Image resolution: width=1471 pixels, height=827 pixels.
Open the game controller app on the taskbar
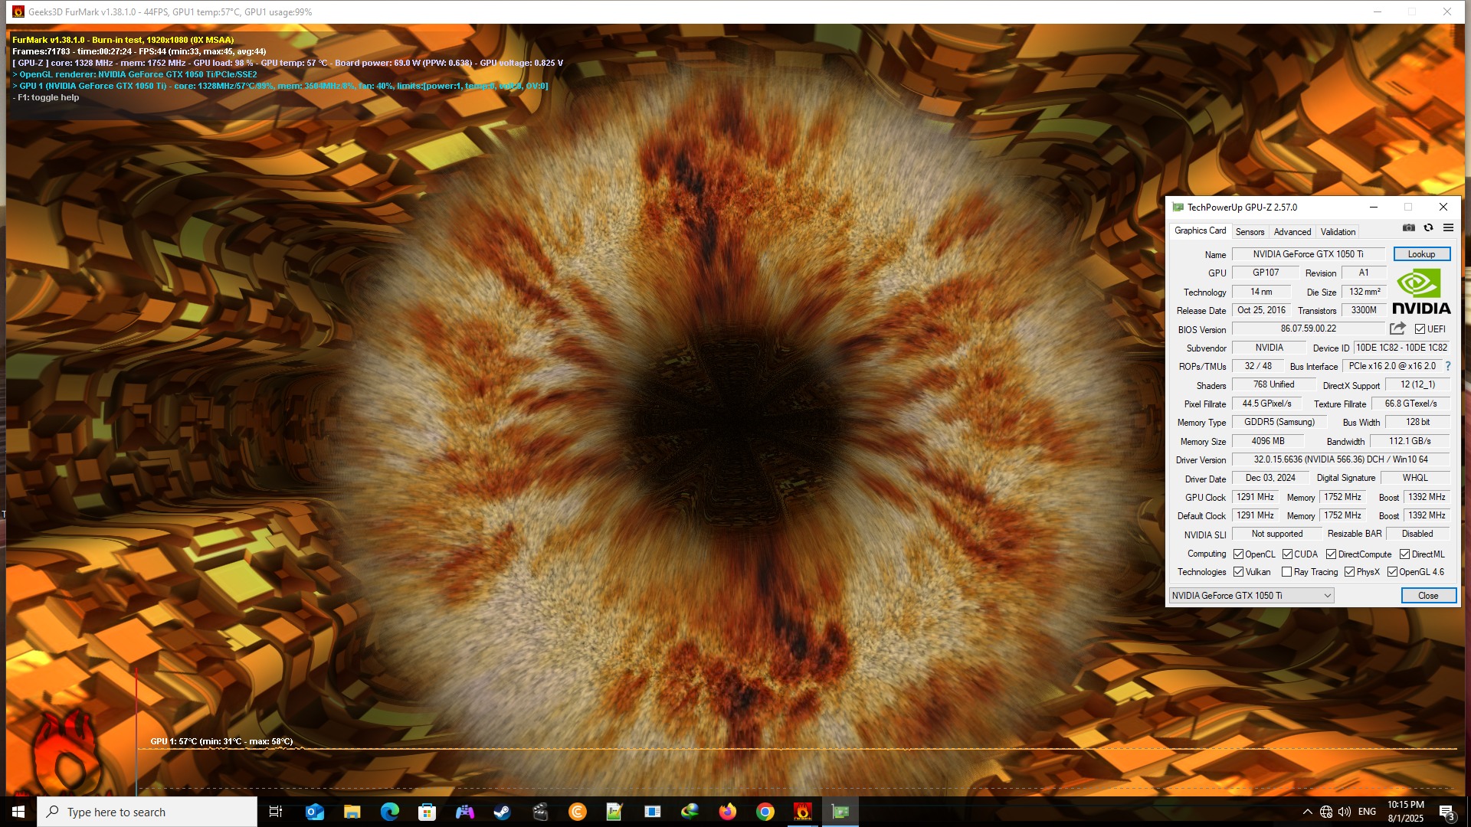(464, 812)
